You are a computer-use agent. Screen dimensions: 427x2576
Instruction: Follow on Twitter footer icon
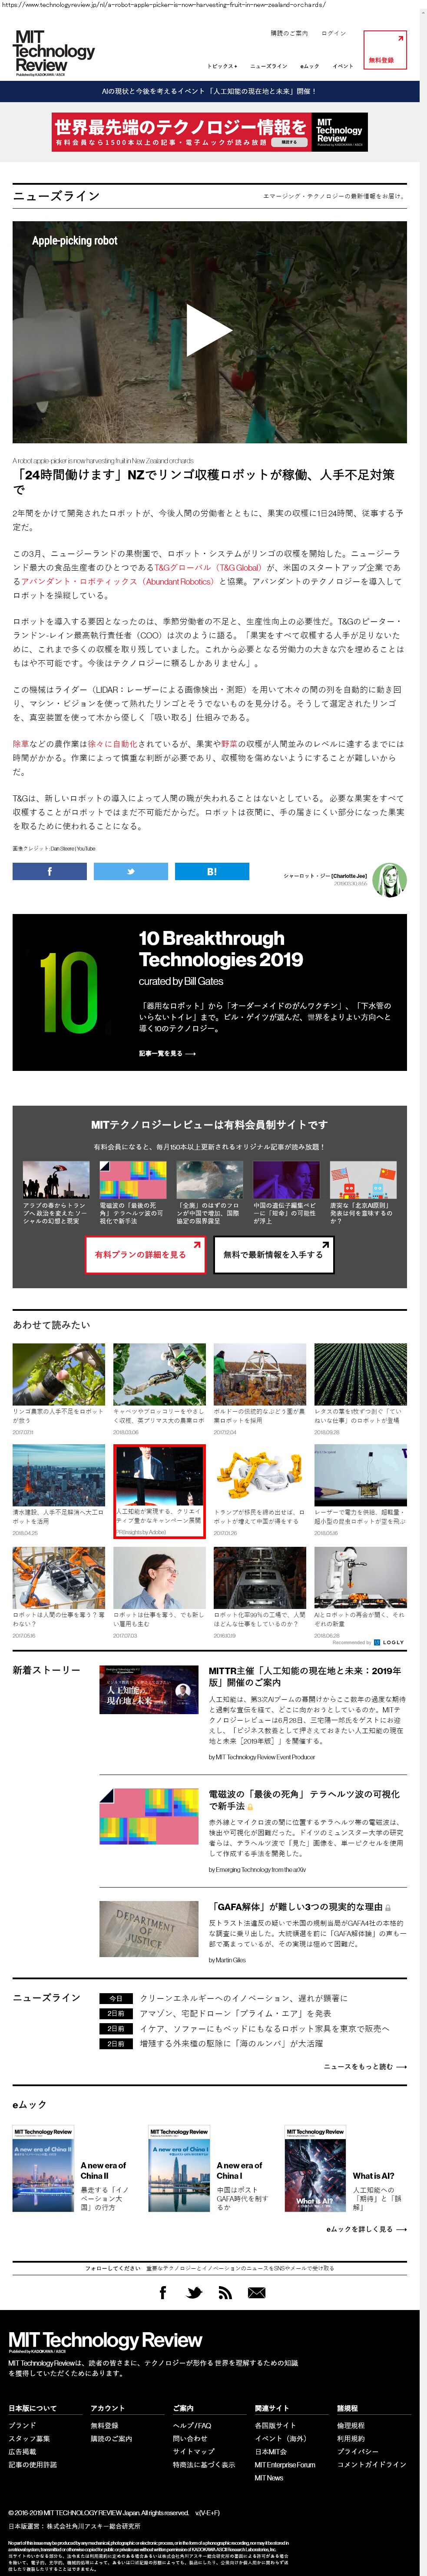[x=194, y=2292]
